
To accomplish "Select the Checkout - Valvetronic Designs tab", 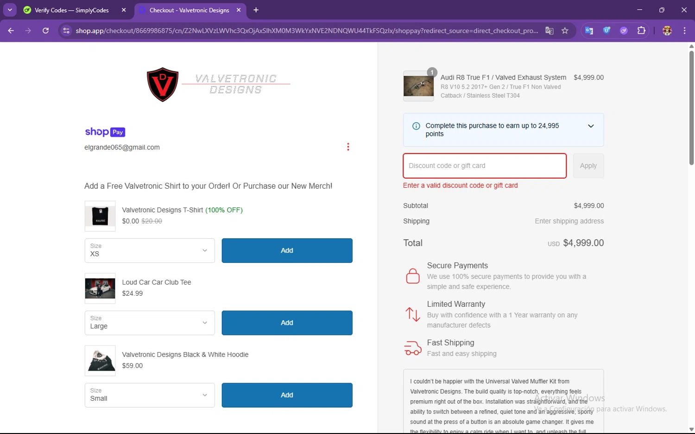I will tap(189, 10).
